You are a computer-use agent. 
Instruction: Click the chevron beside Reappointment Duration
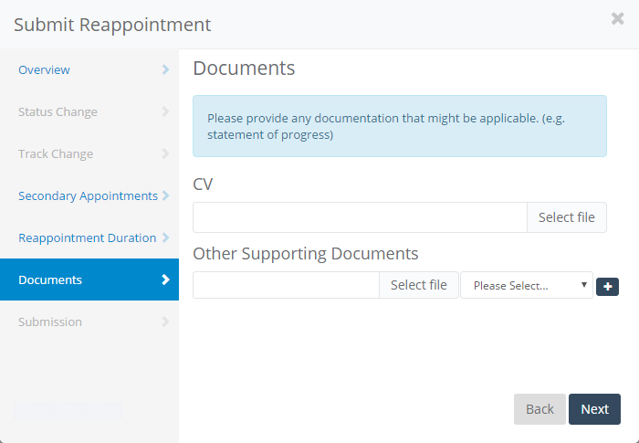[x=165, y=237]
